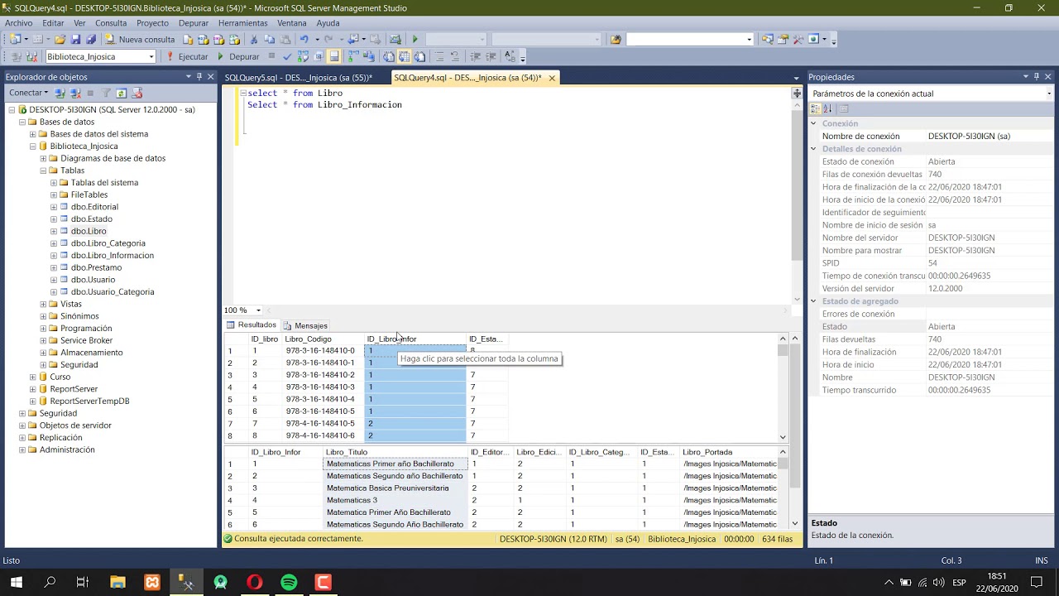The image size is (1059, 596).
Task: Click the Copy icon in the toolbar
Action: [x=269, y=39]
